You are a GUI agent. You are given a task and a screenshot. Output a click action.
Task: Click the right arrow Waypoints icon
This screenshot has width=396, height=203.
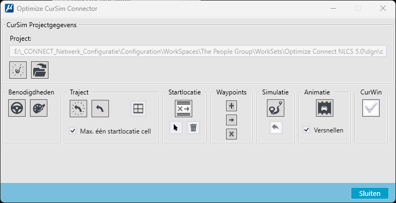(x=231, y=120)
